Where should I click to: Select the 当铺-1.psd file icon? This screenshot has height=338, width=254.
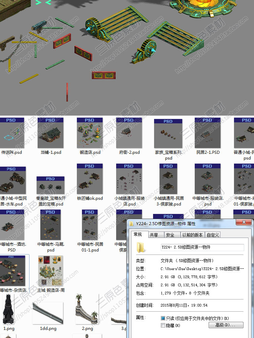50,133
